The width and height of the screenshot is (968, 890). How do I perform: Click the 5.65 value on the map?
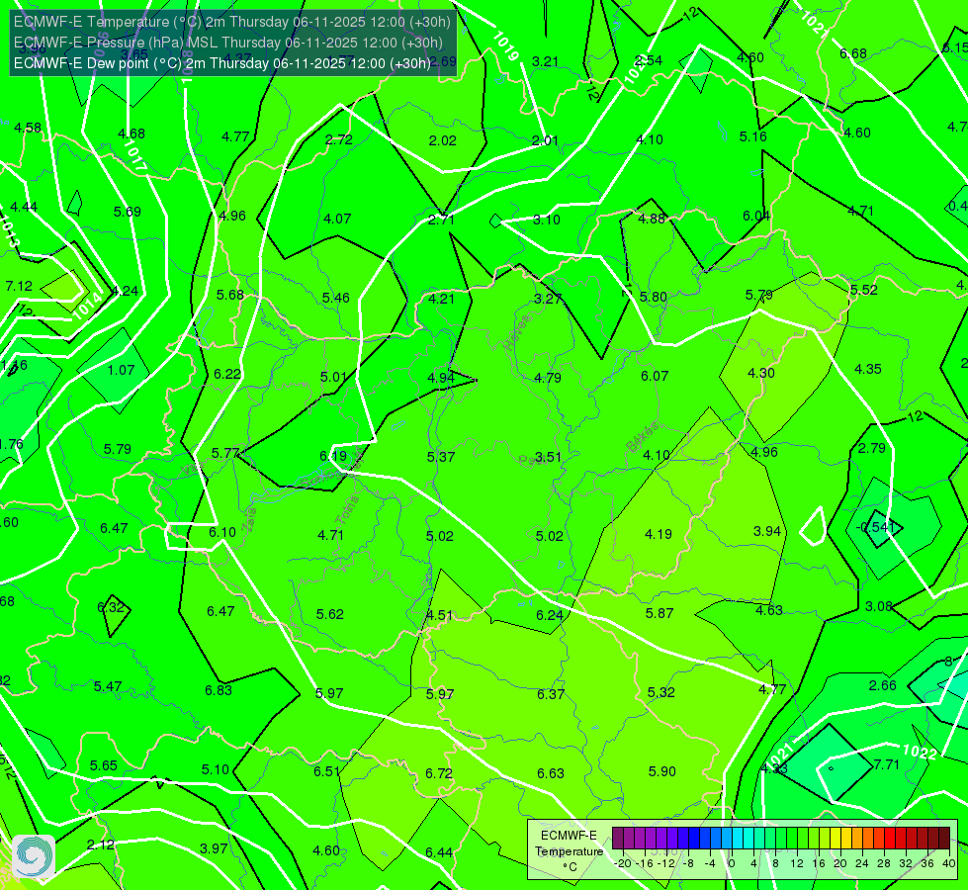[x=104, y=765]
